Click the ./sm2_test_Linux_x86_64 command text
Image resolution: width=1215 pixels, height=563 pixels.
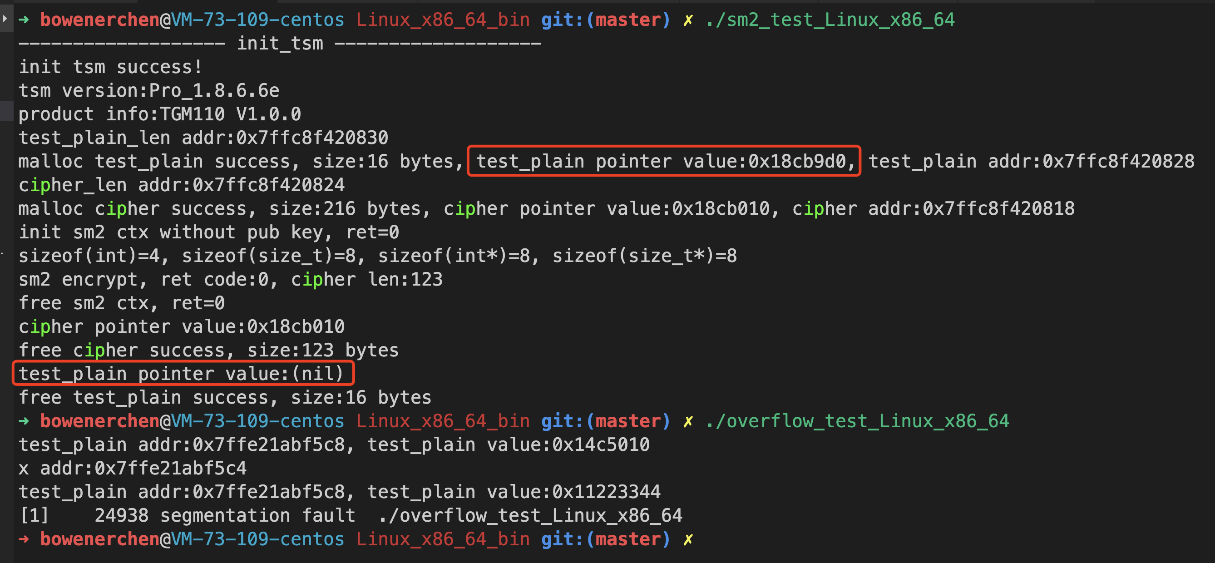[830, 20]
